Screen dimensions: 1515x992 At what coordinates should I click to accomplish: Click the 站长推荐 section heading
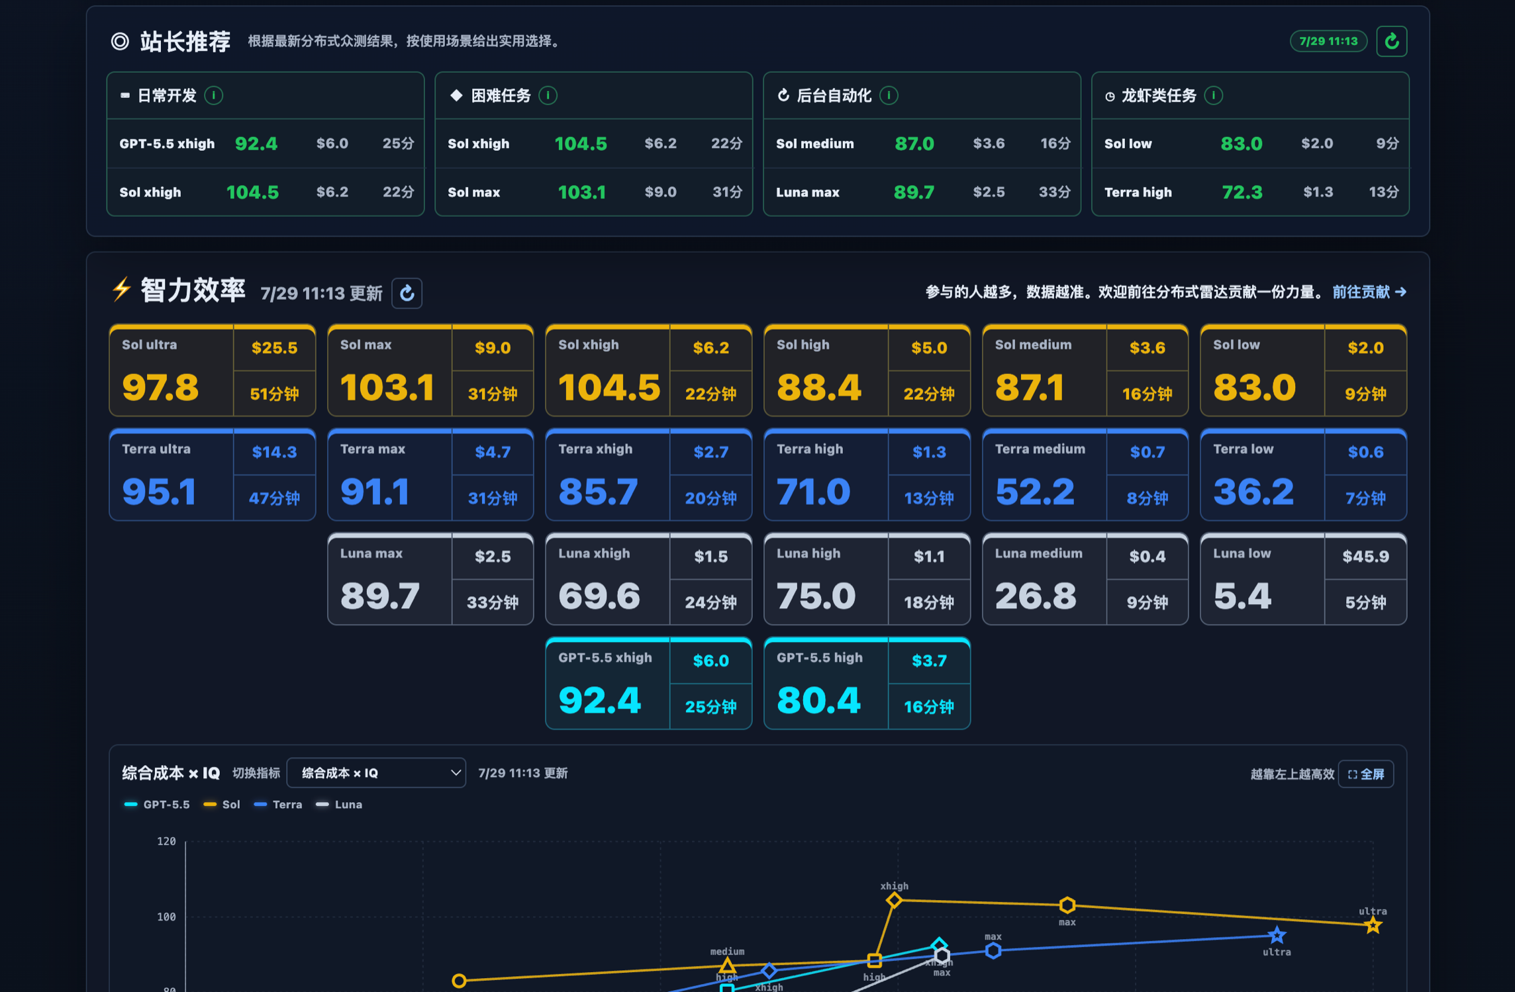pyautogui.click(x=185, y=41)
